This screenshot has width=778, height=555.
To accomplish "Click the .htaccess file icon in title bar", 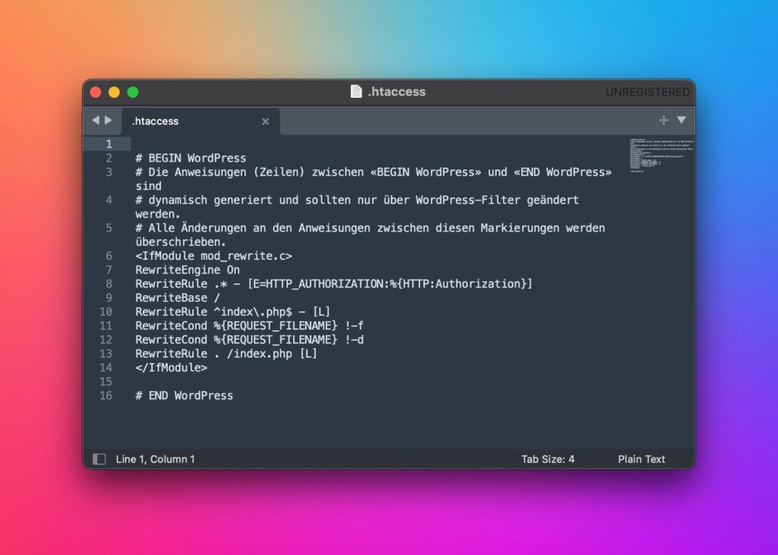I will point(356,91).
